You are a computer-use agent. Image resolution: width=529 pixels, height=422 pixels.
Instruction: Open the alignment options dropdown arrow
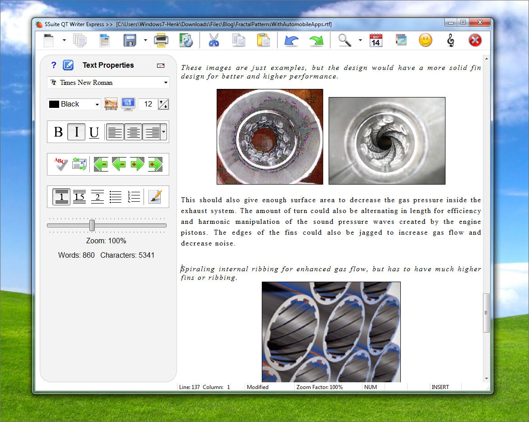pyautogui.click(x=163, y=132)
